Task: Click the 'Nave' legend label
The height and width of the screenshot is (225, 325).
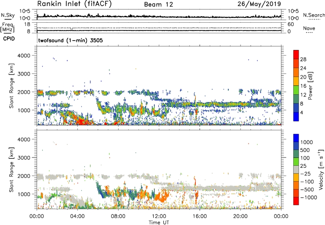Action: point(309,28)
